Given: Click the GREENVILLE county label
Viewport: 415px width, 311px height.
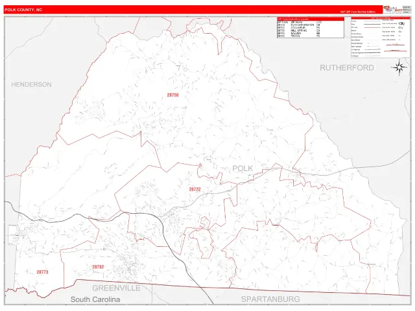Looking at the screenshot, I should 116,288.
